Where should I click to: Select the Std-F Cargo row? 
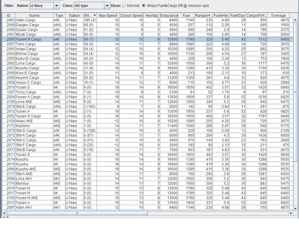click(148, 145)
